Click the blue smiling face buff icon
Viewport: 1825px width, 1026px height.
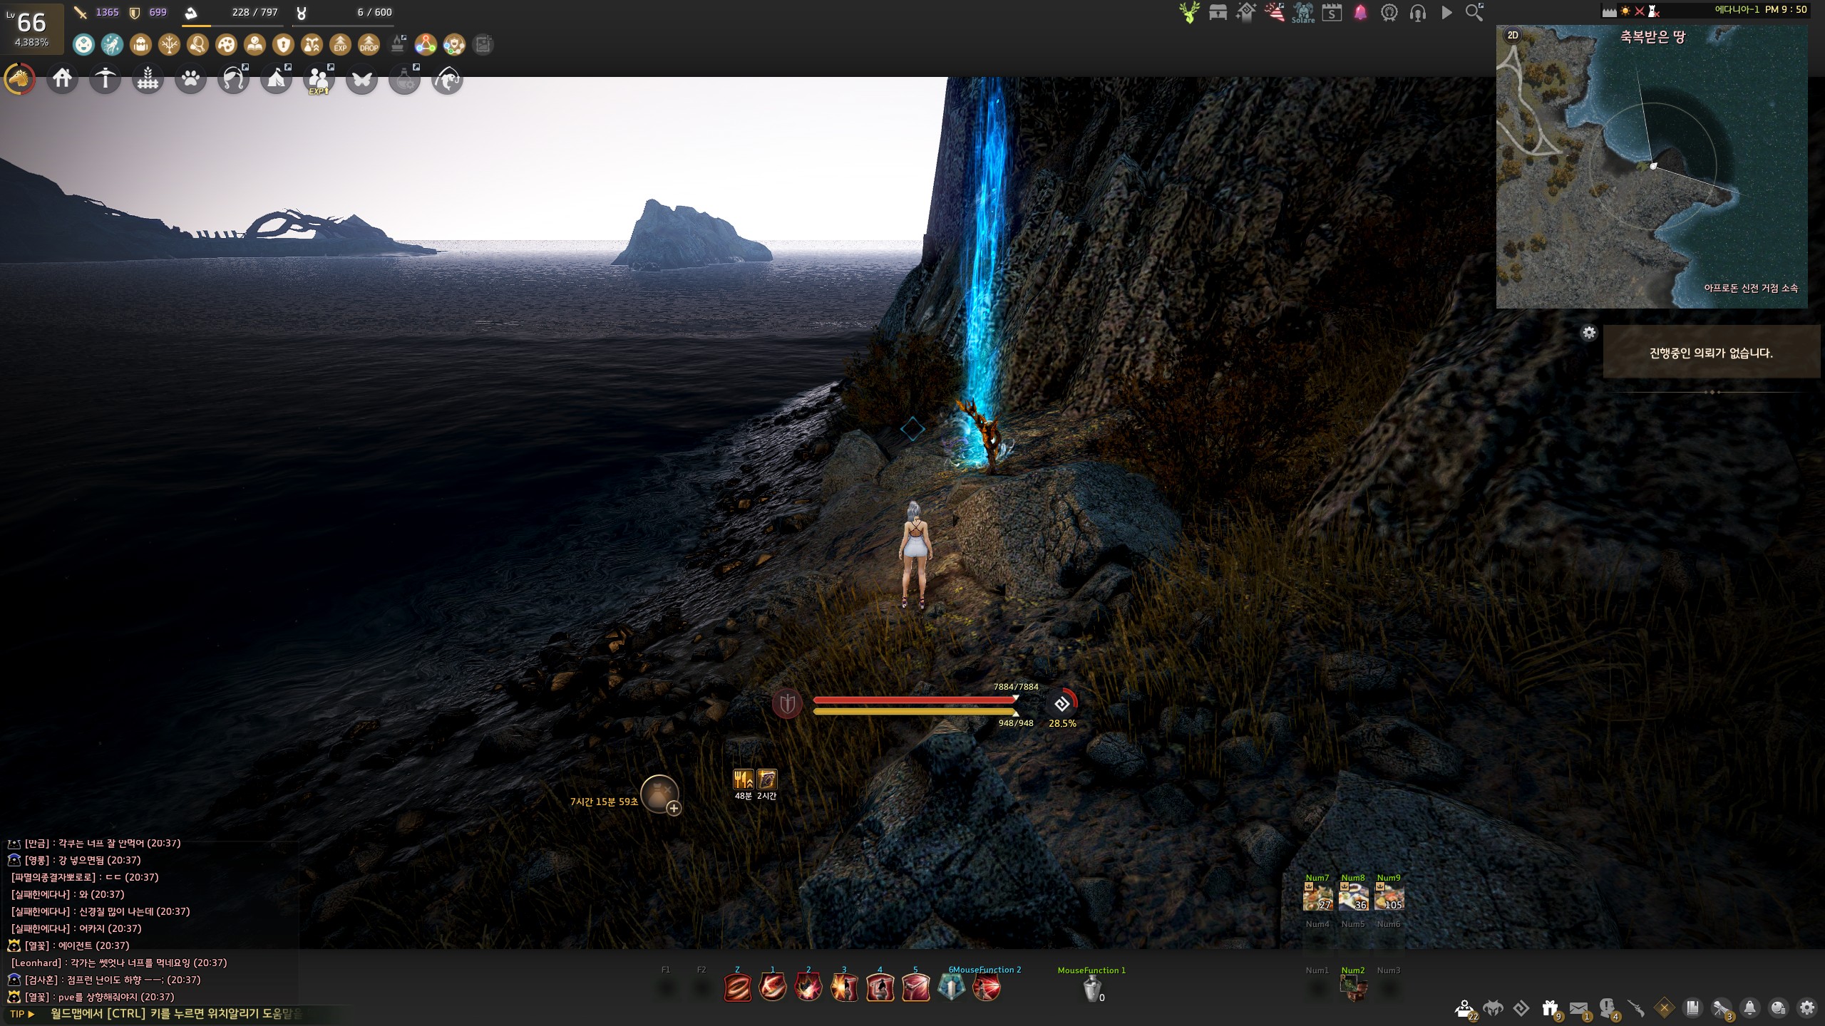pos(83,45)
